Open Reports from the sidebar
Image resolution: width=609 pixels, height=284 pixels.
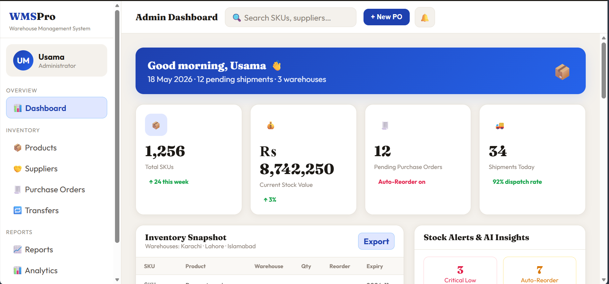point(57,250)
